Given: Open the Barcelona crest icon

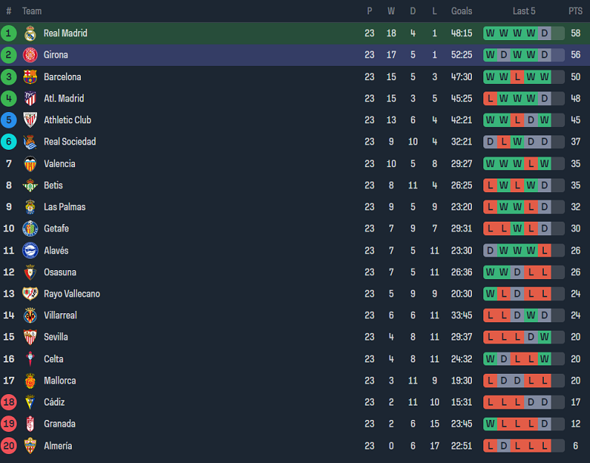Looking at the screenshot, I should tap(30, 77).
